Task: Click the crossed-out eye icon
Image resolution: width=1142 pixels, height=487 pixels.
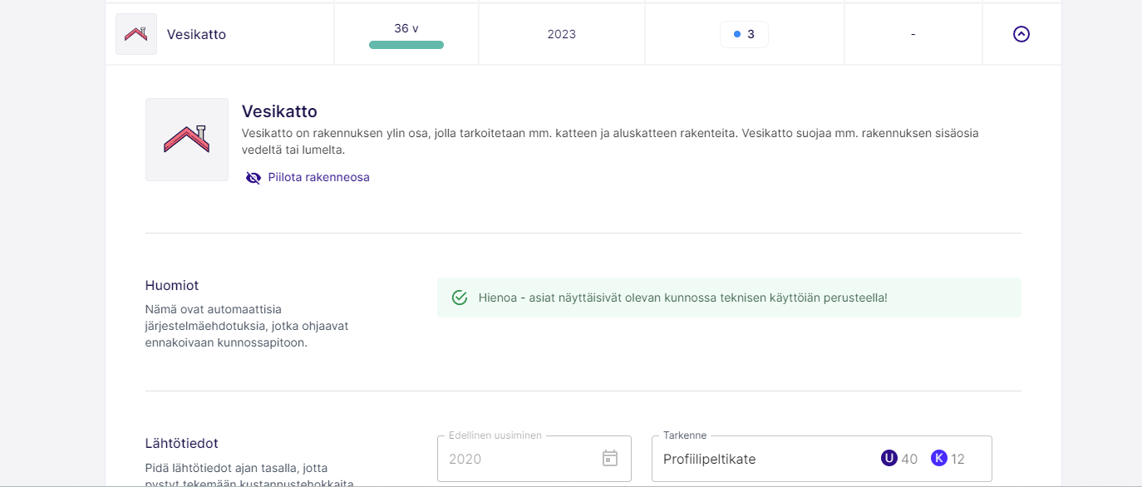Action: pyautogui.click(x=254, y=178)
